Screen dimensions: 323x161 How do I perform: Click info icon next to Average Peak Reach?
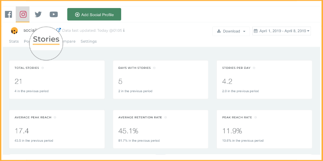tap(55, 118)
